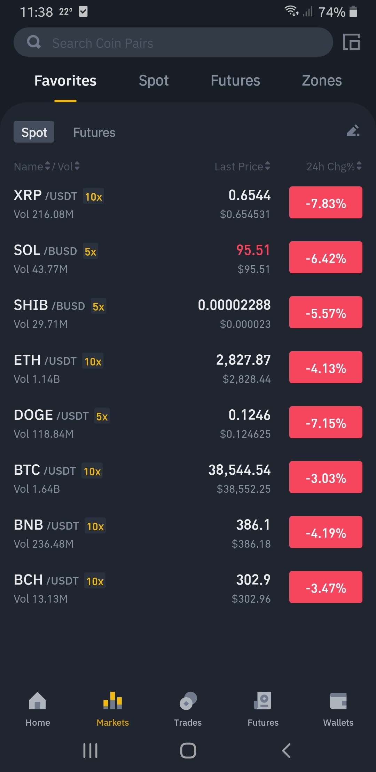Switch to the Zones tab
The height and width of the screenshot is (772, 376).
point(322,81)
